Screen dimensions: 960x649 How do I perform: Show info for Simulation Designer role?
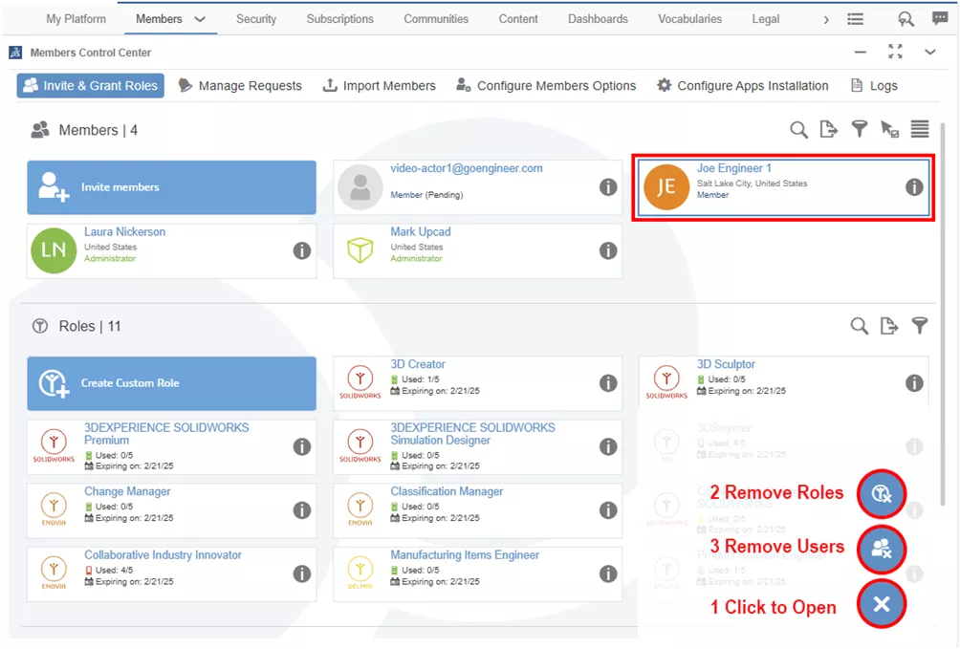608,446
